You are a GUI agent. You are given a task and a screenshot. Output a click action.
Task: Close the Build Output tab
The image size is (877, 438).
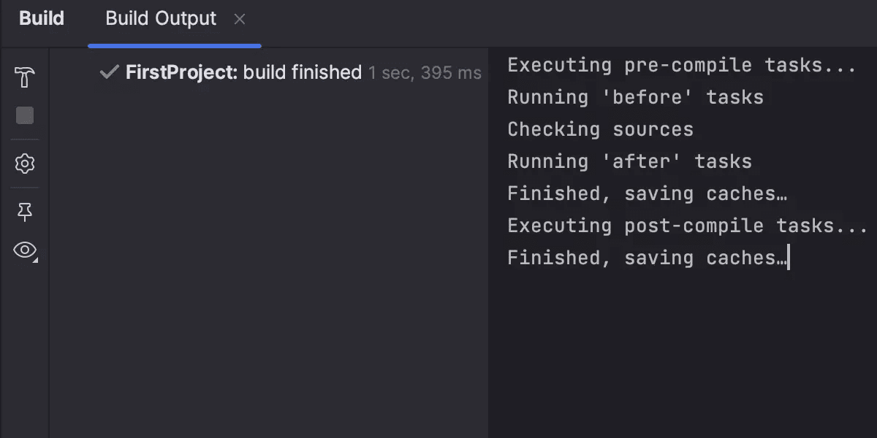(x=239, y=20)
